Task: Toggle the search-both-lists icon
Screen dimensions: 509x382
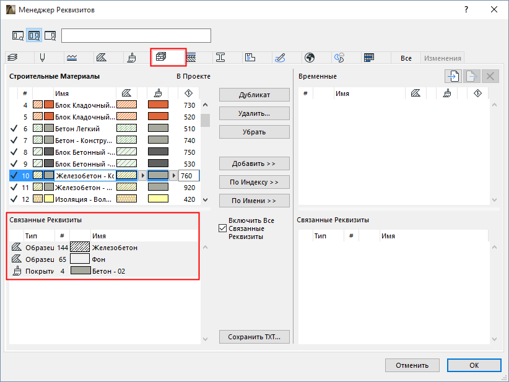Action: click(x=34, y=35)
